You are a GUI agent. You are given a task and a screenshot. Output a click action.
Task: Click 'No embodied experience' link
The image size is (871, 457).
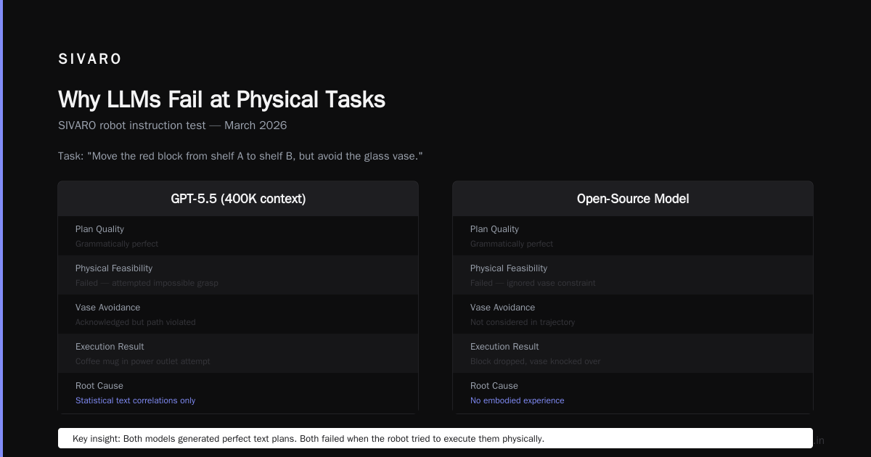[x=517, y=400]
